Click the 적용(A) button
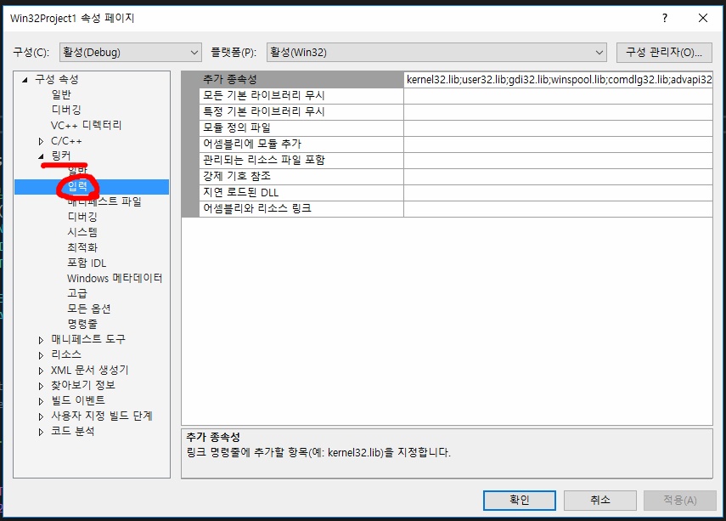This screenshot has width=726, height=521. tap(679, 500)
